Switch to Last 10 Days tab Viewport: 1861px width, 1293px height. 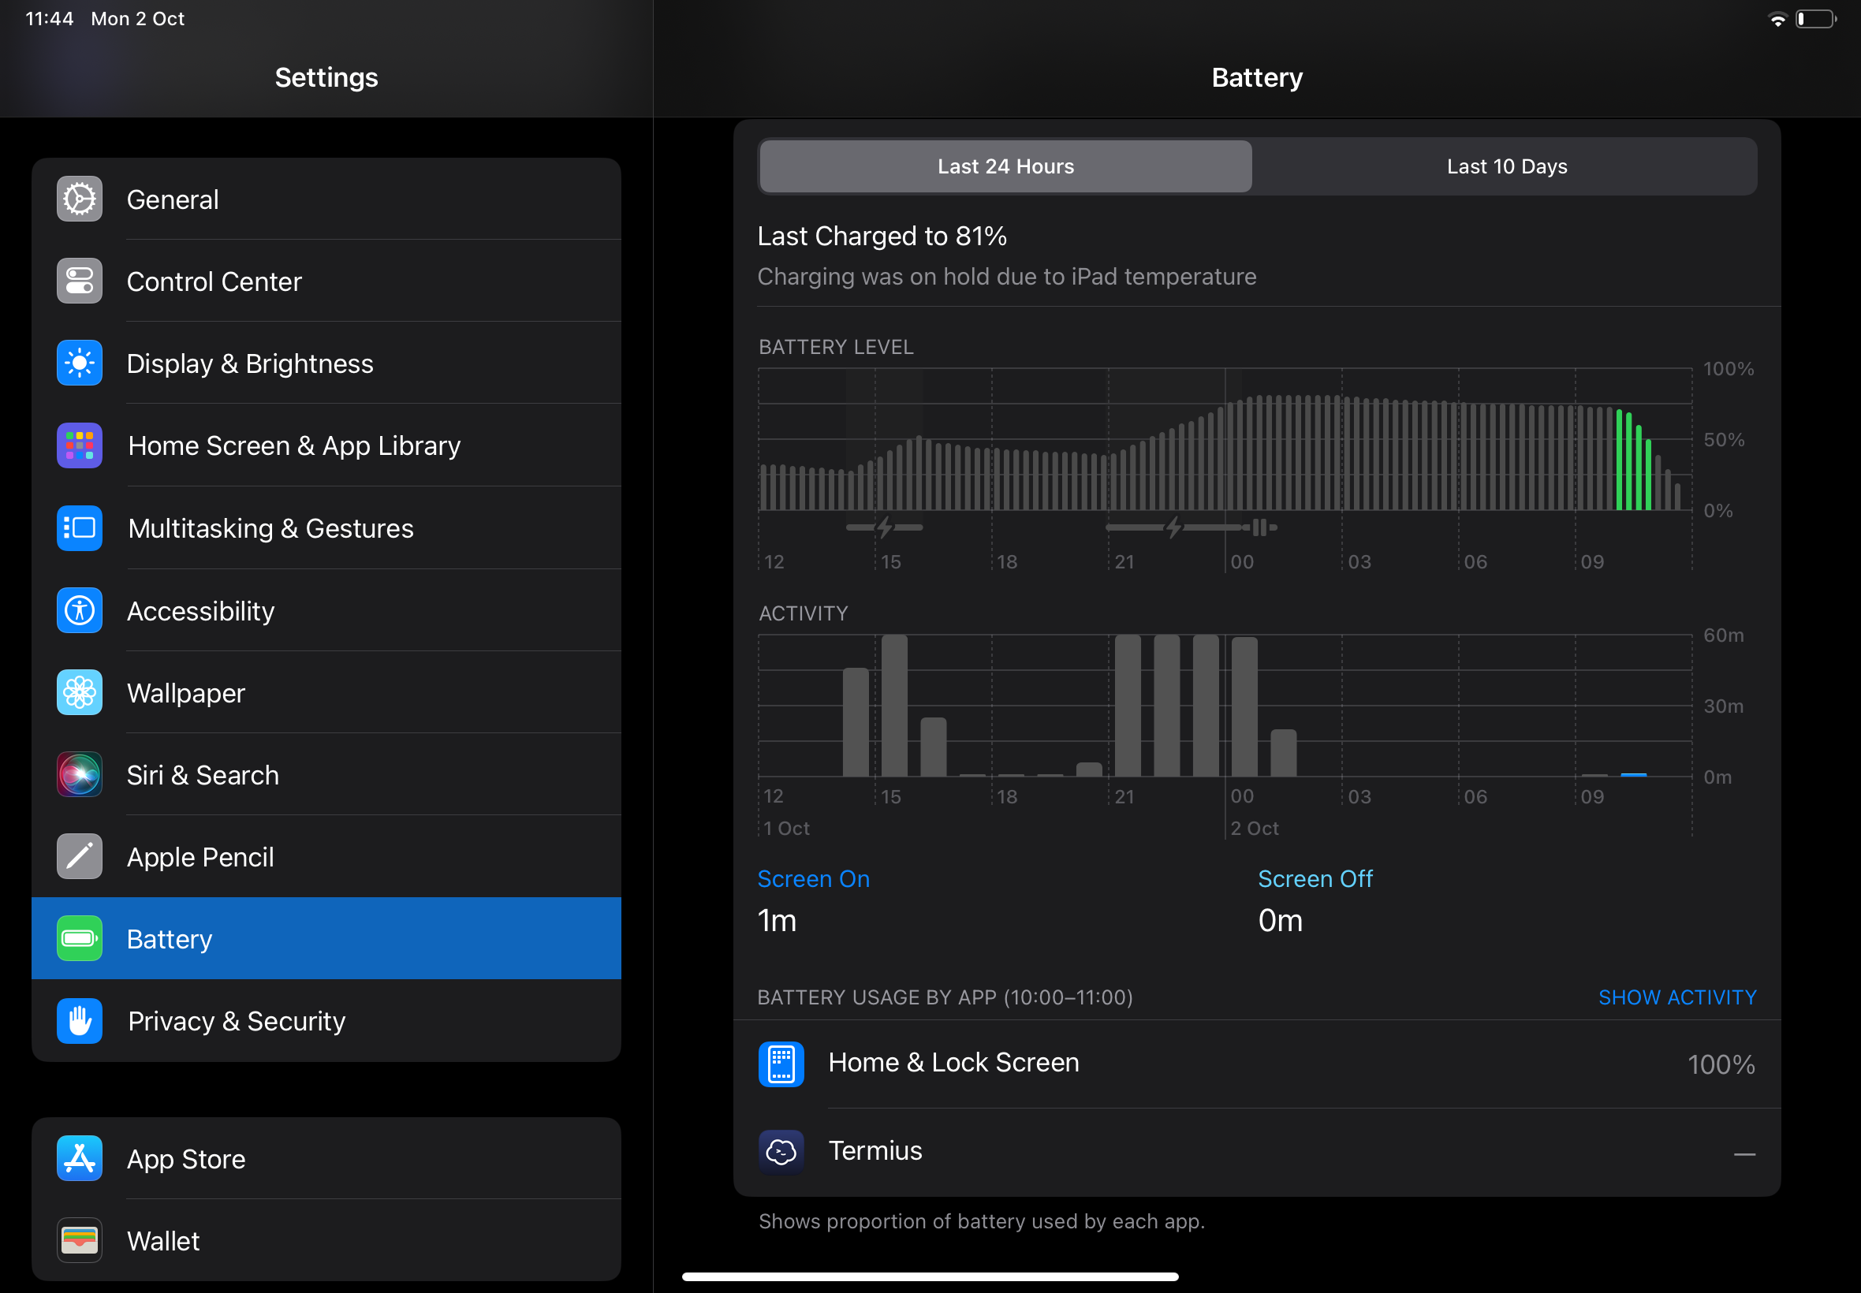point(1506,166)
